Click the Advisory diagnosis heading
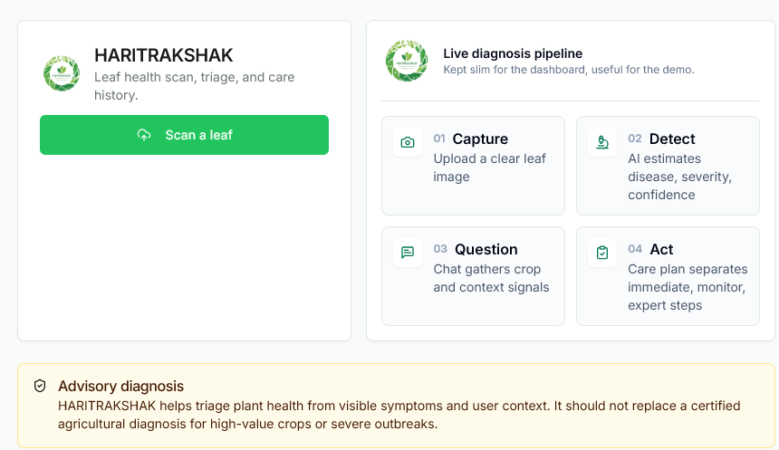The image size is (779, 450). tap(120, 386)
